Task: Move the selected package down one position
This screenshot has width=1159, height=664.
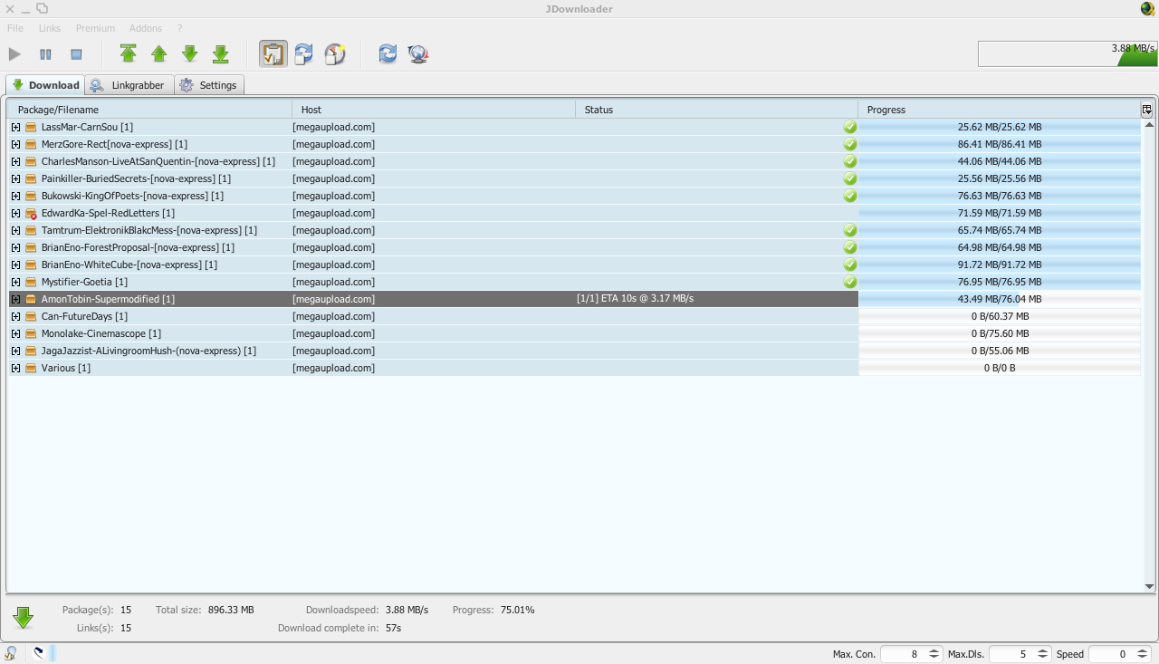Action: [x=190, y=54]
